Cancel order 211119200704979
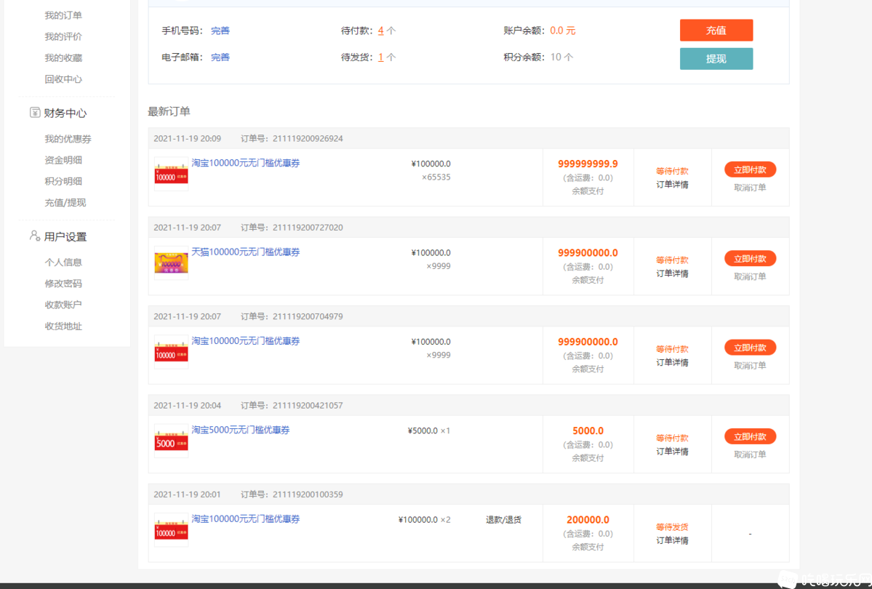 tap(750, 366)
